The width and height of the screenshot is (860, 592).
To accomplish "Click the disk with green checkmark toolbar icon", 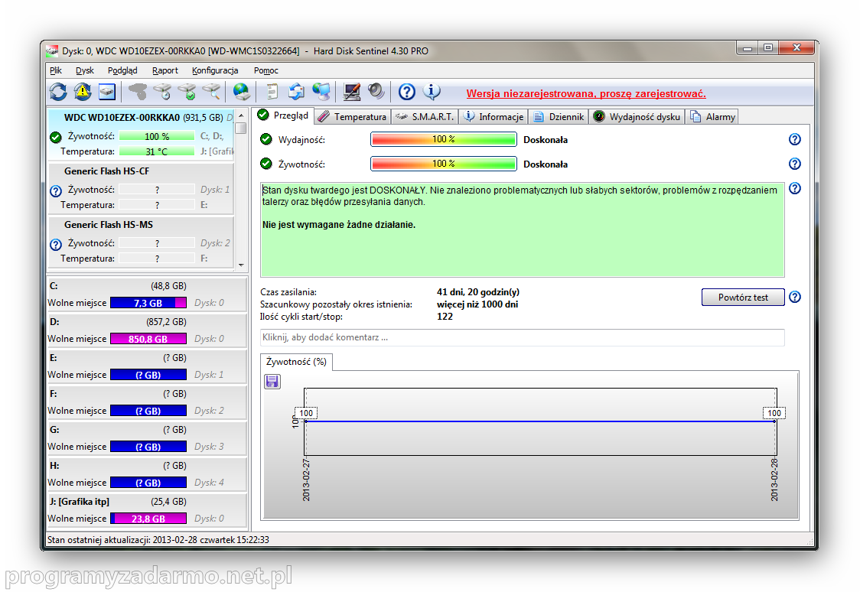I will click(x=187, y=92).
